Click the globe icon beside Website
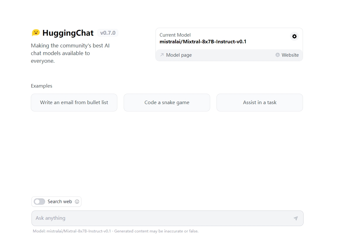 (278, 55)
